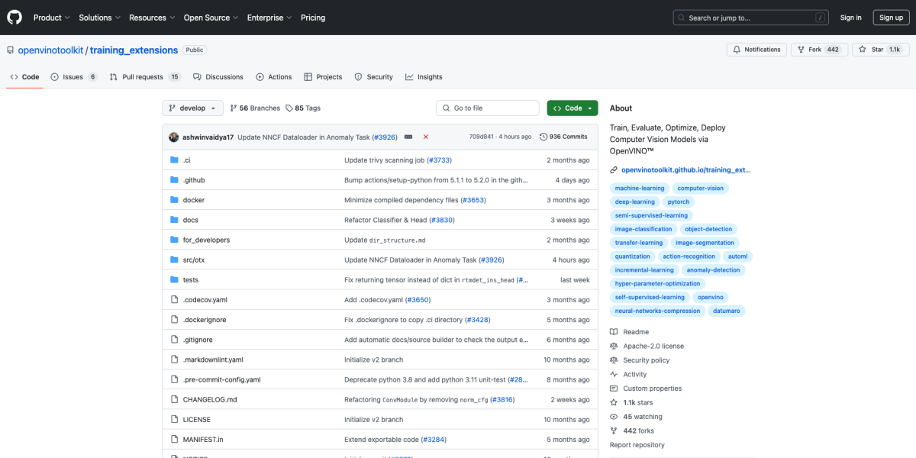Star the repository
Image resolution: width=916 pixels, height=458 pixels.
tap(878, 49)
